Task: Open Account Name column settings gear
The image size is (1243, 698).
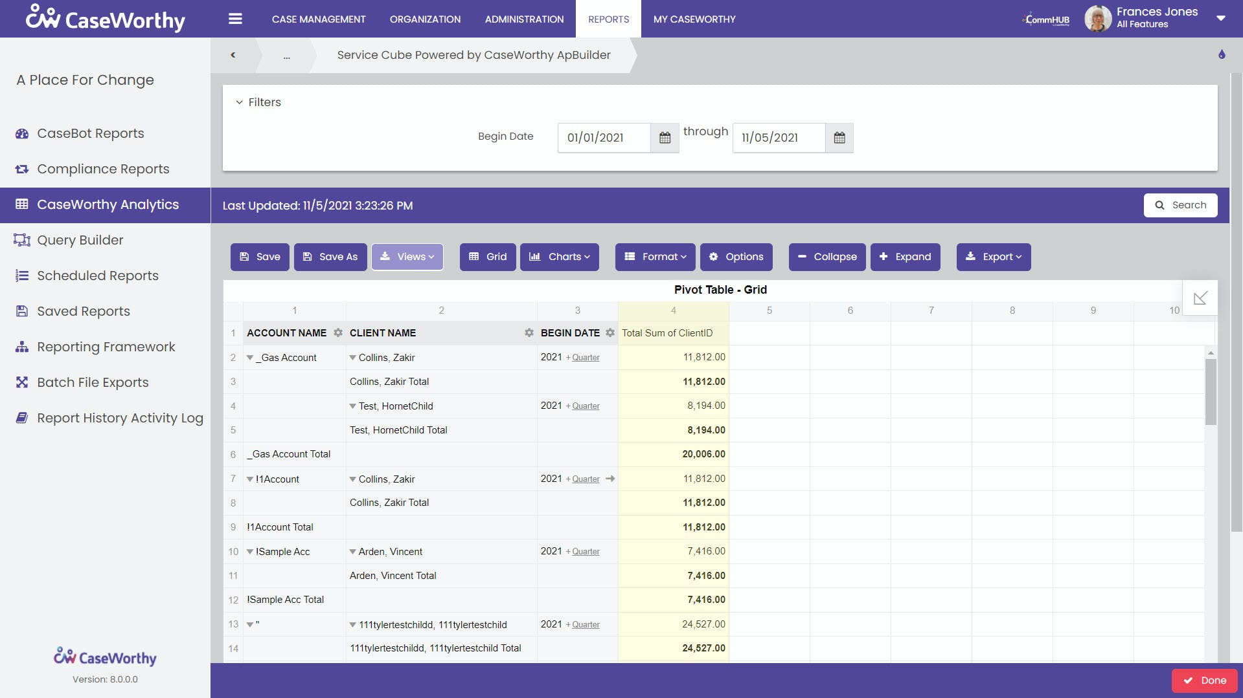Action: coord(337,333)
